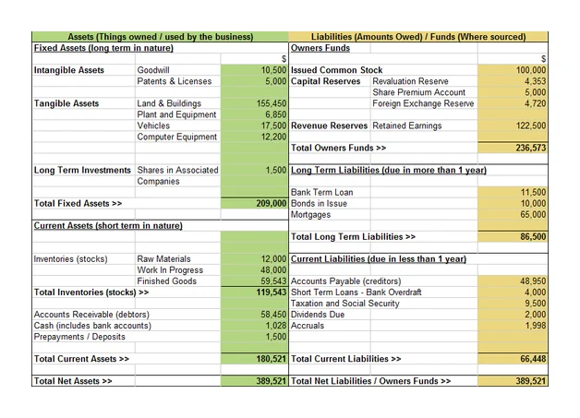Image resolution: width=580 pixels, height=418 pixels.
Task: Select the Taxation and Social Security value 9,500
Action: point(536,304)
